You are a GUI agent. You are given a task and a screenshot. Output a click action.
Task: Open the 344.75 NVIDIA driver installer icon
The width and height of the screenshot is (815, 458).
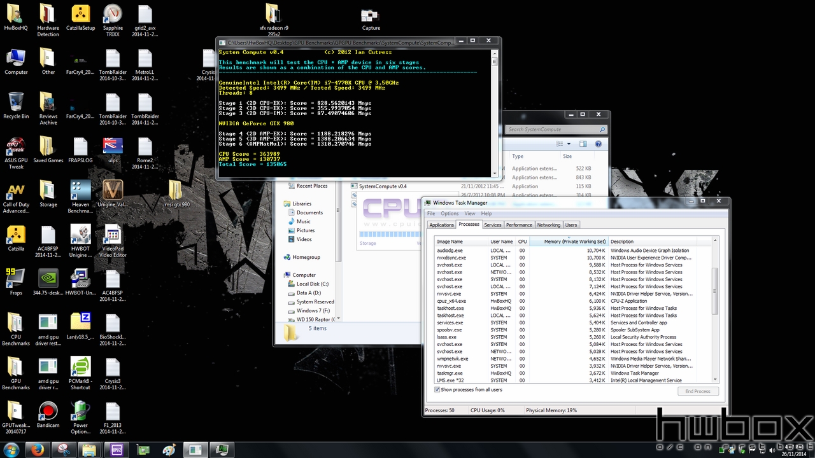click(x=48, y=283)
